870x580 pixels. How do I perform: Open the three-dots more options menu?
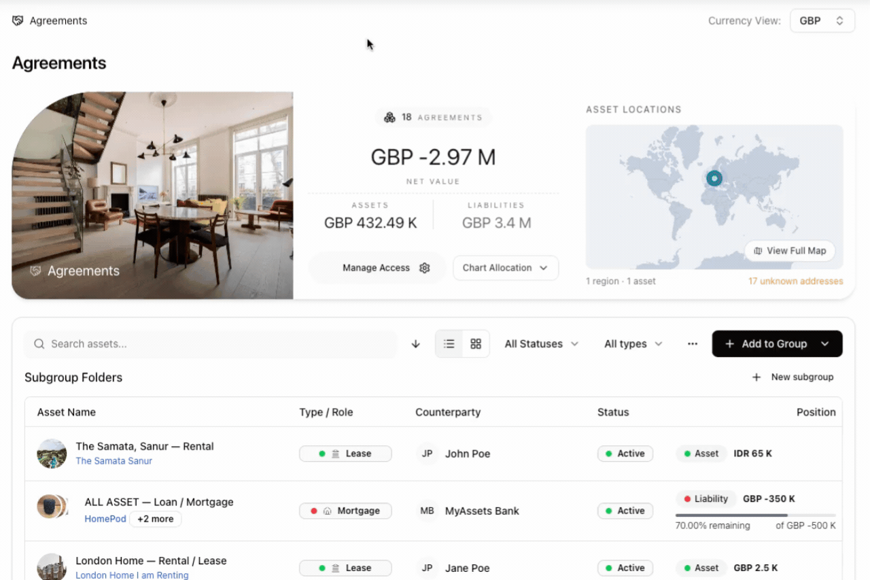[693, 344]
